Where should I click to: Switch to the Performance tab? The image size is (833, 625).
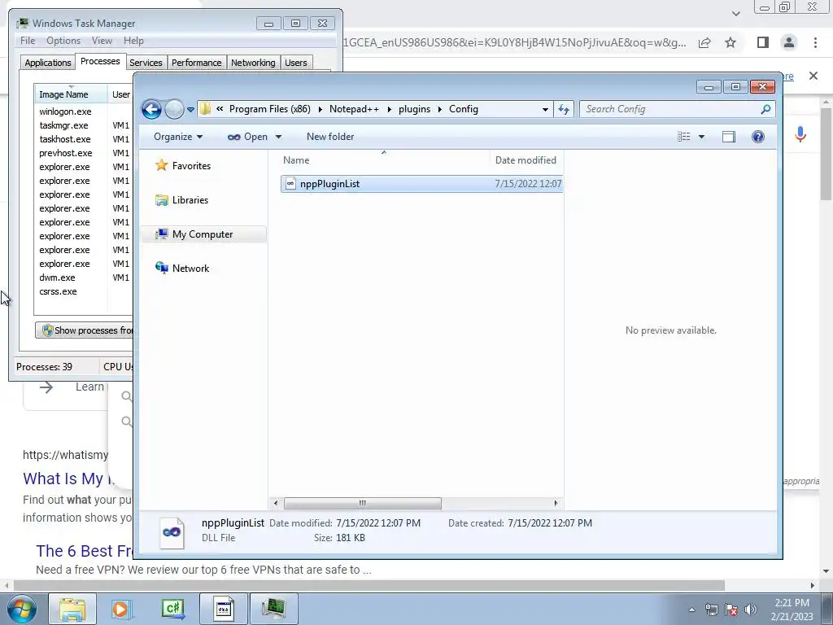tap(197, 63)
